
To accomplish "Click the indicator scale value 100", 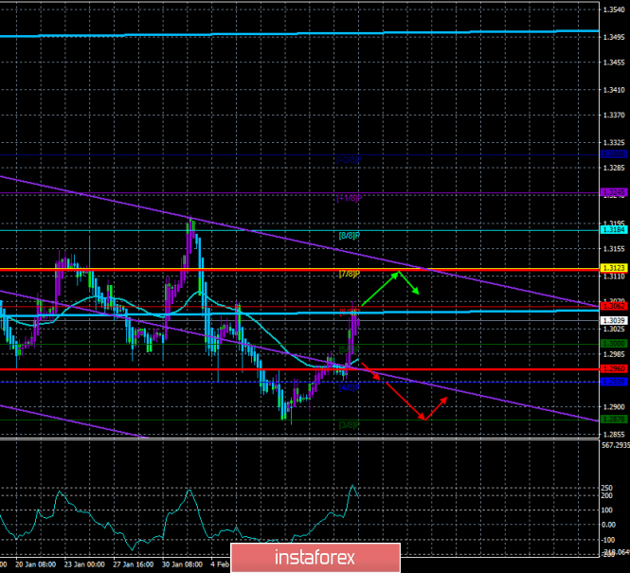I will tap(607, 510).
